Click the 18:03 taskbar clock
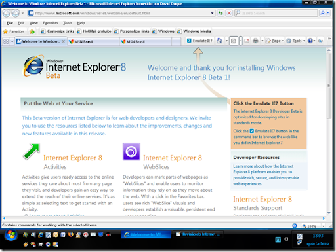The height and width of the screenshot is (252, 336). point(318,236)
